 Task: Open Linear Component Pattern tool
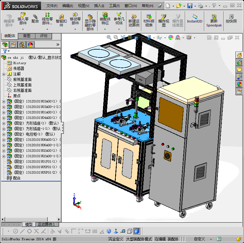pyautogui.click(x=47, y=19)
